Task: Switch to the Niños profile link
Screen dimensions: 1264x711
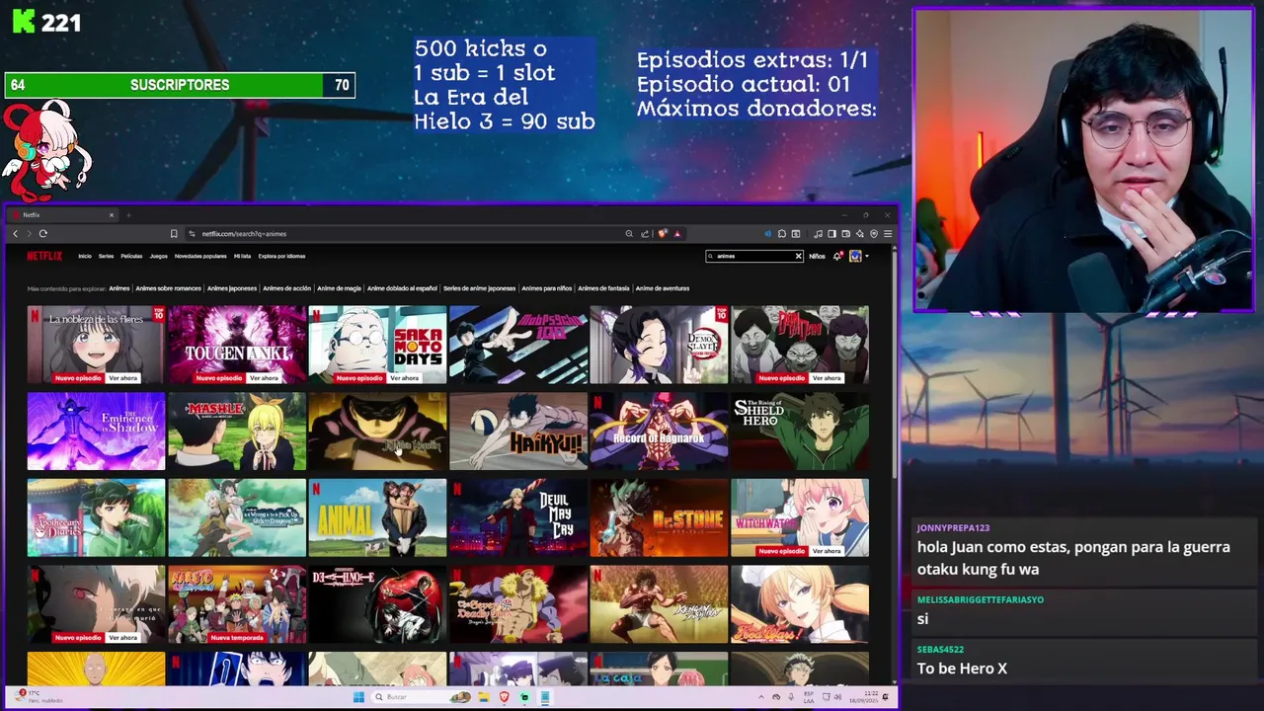Action: 817,256
